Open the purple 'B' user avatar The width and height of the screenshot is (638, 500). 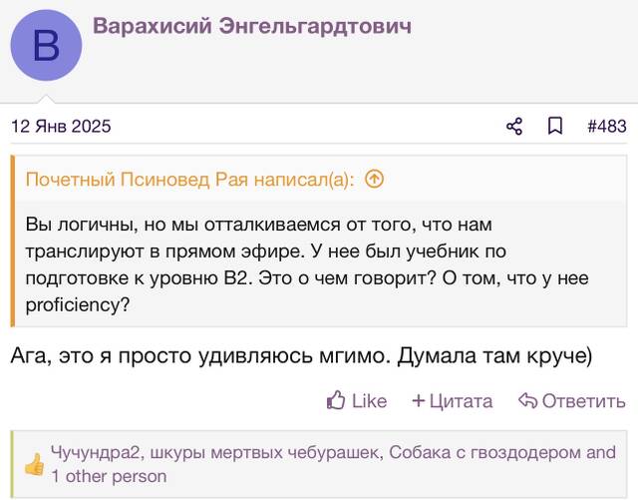point(46,45)
